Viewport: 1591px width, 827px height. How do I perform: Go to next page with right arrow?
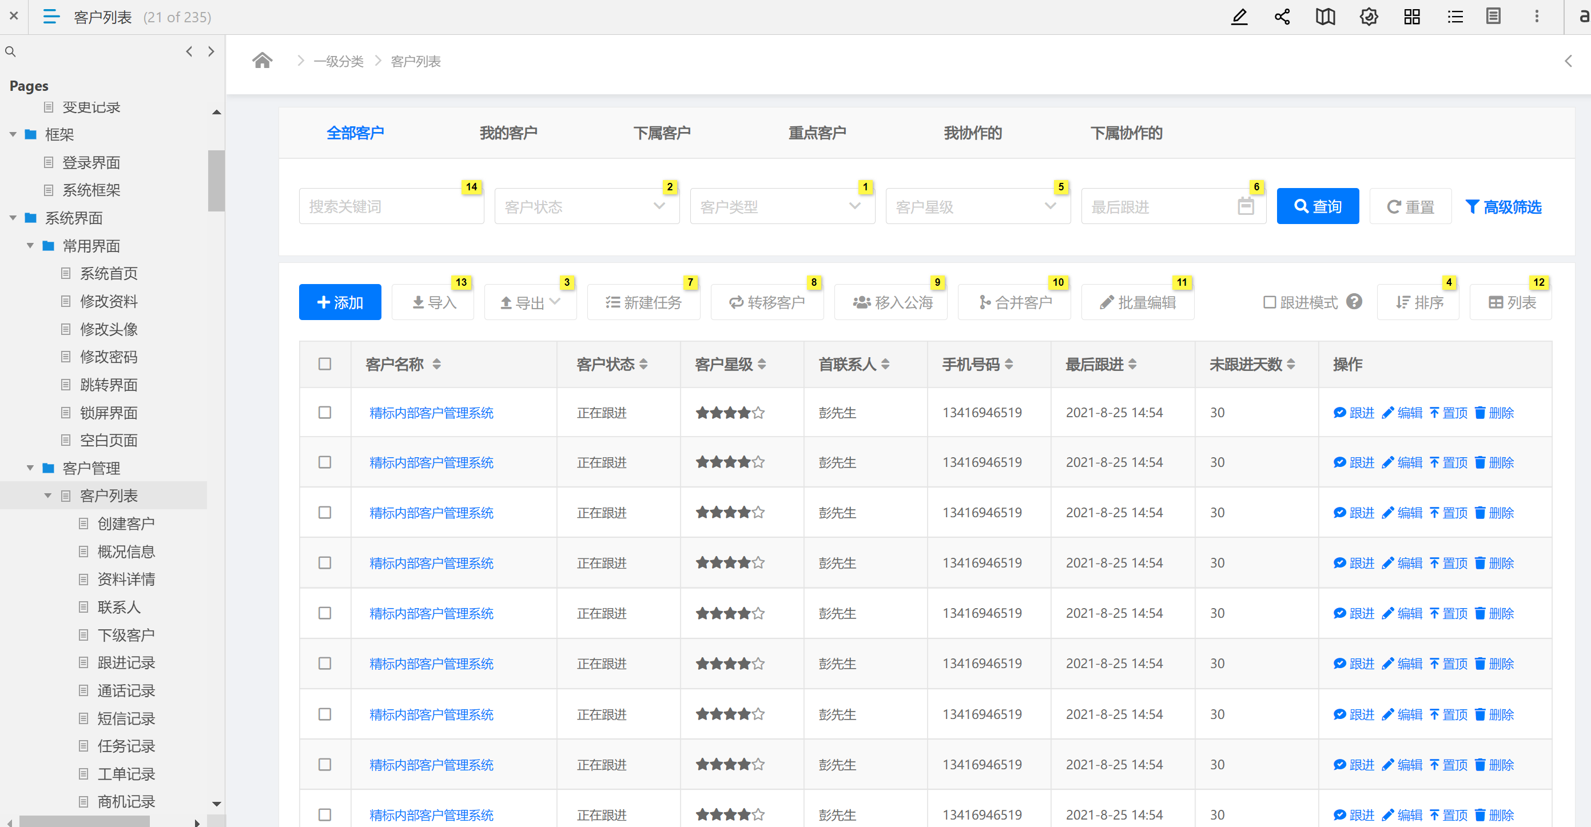click(211, 51)
